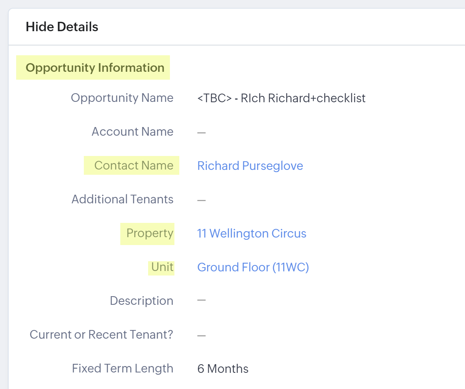Click the Fixed Term Length label
The image size is (465, 389).
point(123,369)
